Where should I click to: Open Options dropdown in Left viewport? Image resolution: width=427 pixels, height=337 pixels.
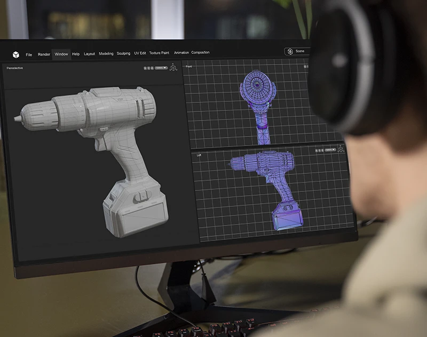point(330,150)
